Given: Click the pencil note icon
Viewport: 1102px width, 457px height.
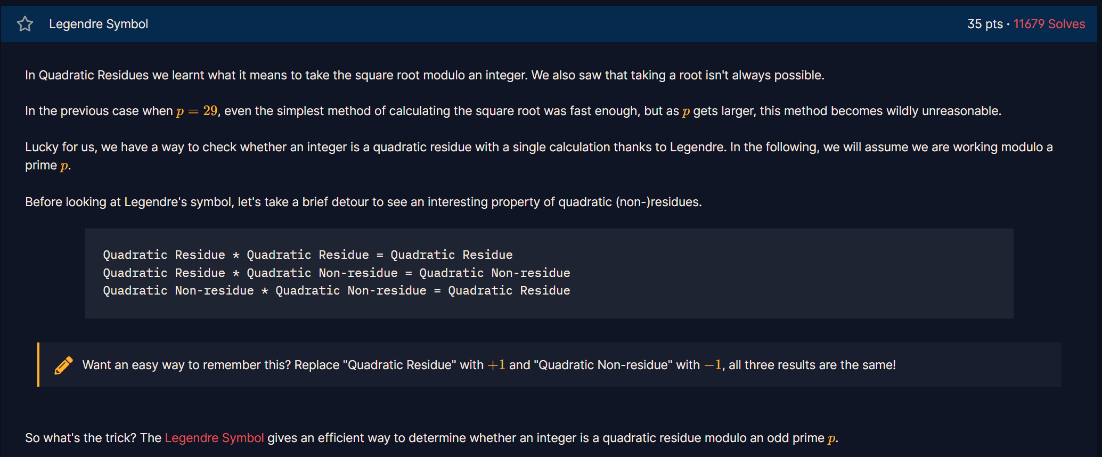Looking at the screenshot, I should [x=63, y=365].
